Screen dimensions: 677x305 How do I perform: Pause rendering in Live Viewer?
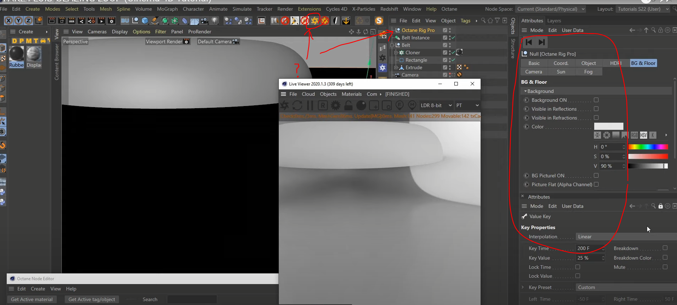point(310,105)
